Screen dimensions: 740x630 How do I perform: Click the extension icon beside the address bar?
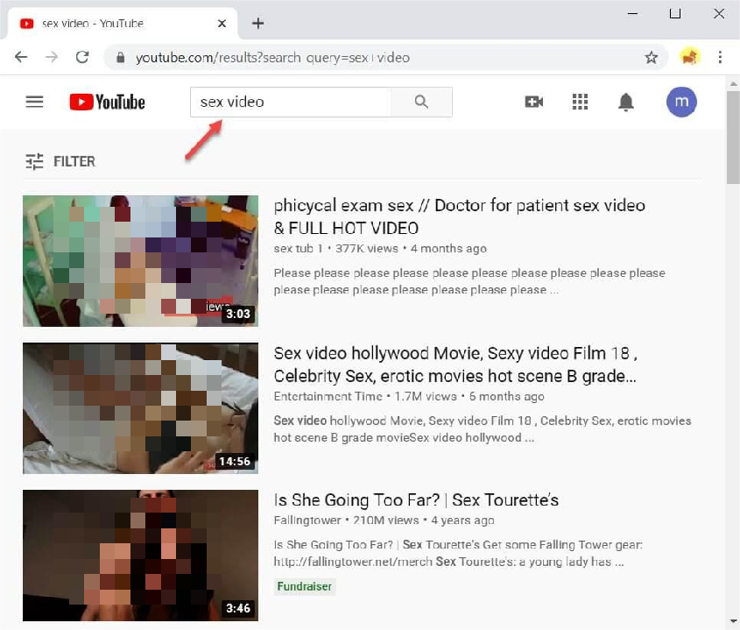point(689,58)
